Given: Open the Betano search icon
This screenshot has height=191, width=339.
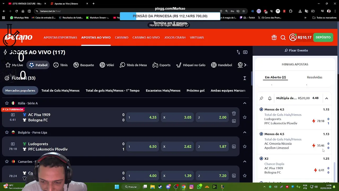Looking at the screenshot, I should pyautogui.click(x=283, y=37).
